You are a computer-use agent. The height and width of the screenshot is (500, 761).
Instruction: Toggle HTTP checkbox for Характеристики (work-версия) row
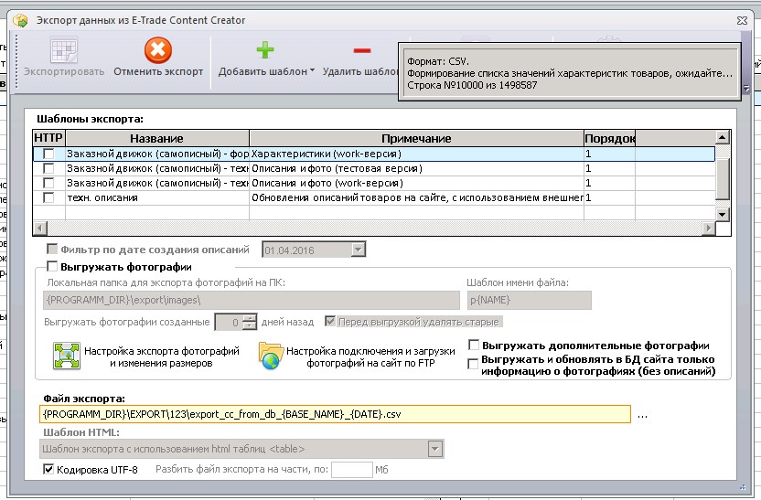coord(48,154)
